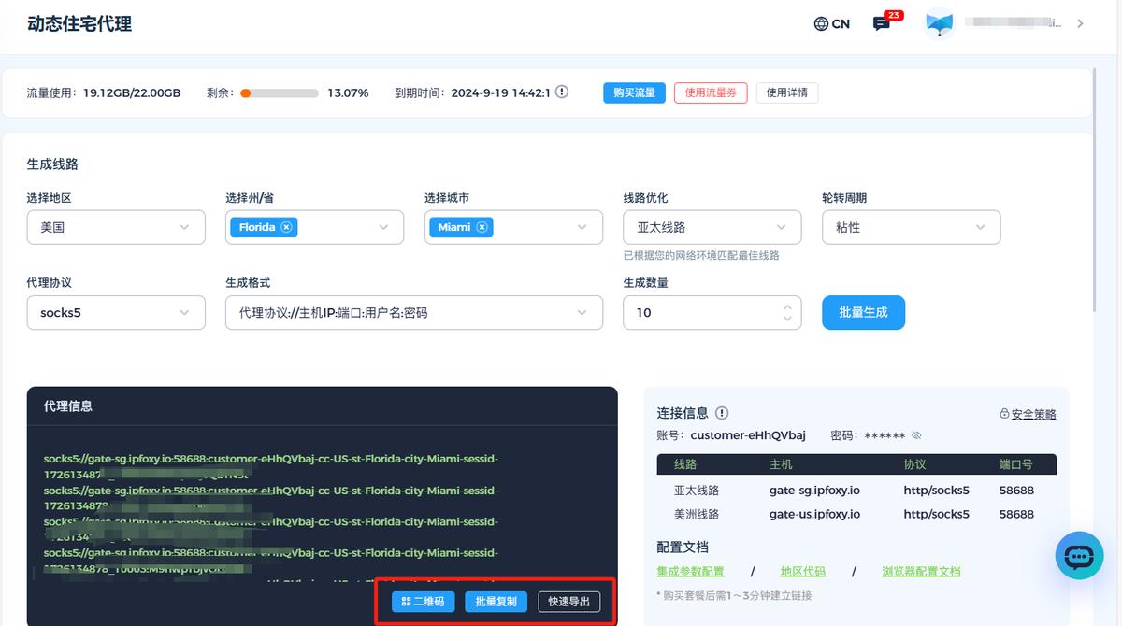Screen dimensions: 1122x626
Task: Expand the account chevron in the header
Action: pyautogui.click(x=1081, y=23)
